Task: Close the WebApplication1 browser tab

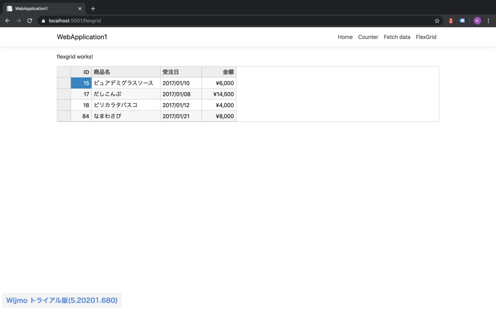Action: (80, 8)
